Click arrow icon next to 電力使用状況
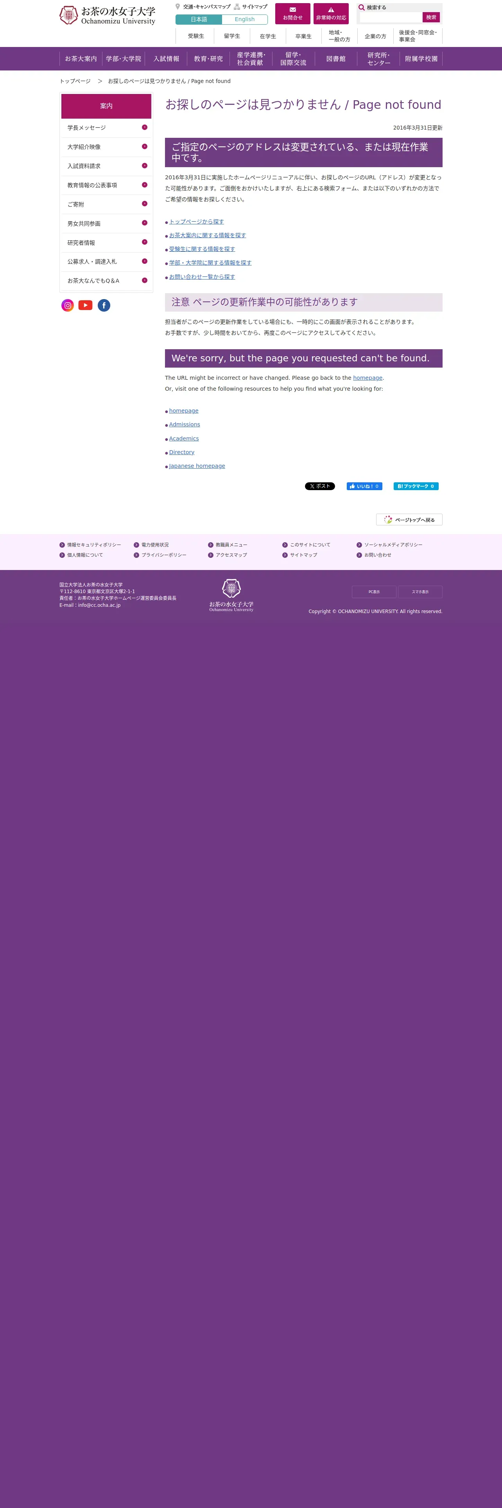Screen dimensions: 502x1508 [x=136, y=545]
